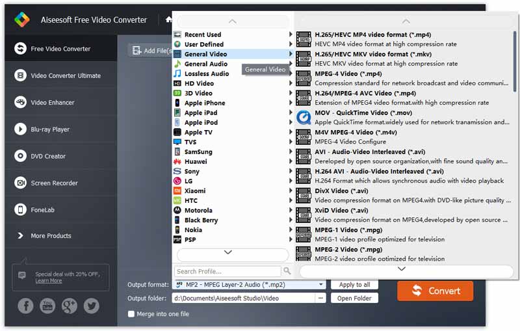
Task: Click the Motorola brand icon
Action: point(177,210)
